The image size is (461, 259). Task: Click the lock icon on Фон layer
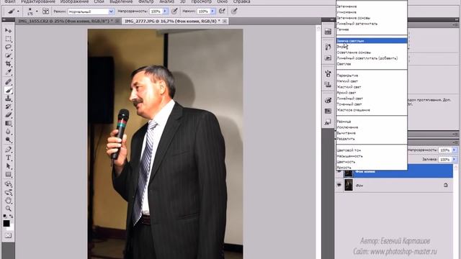[x=446, y=185]
